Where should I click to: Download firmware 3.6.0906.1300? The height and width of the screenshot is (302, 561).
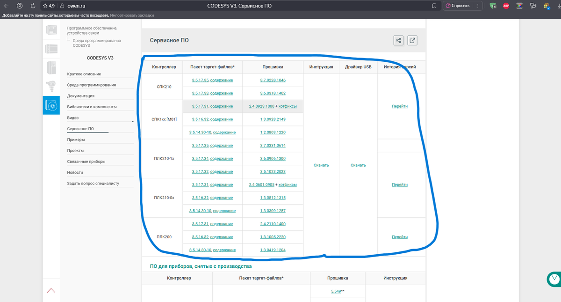point(273,159)
